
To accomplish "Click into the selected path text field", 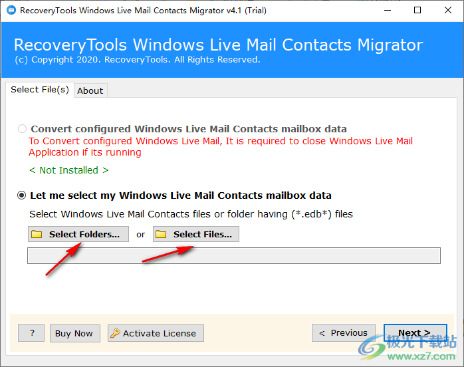I will [x=234, y=256].
